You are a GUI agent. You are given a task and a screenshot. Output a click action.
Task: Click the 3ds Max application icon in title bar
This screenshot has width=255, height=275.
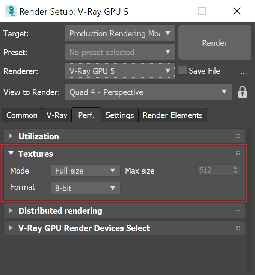(11, 11)
